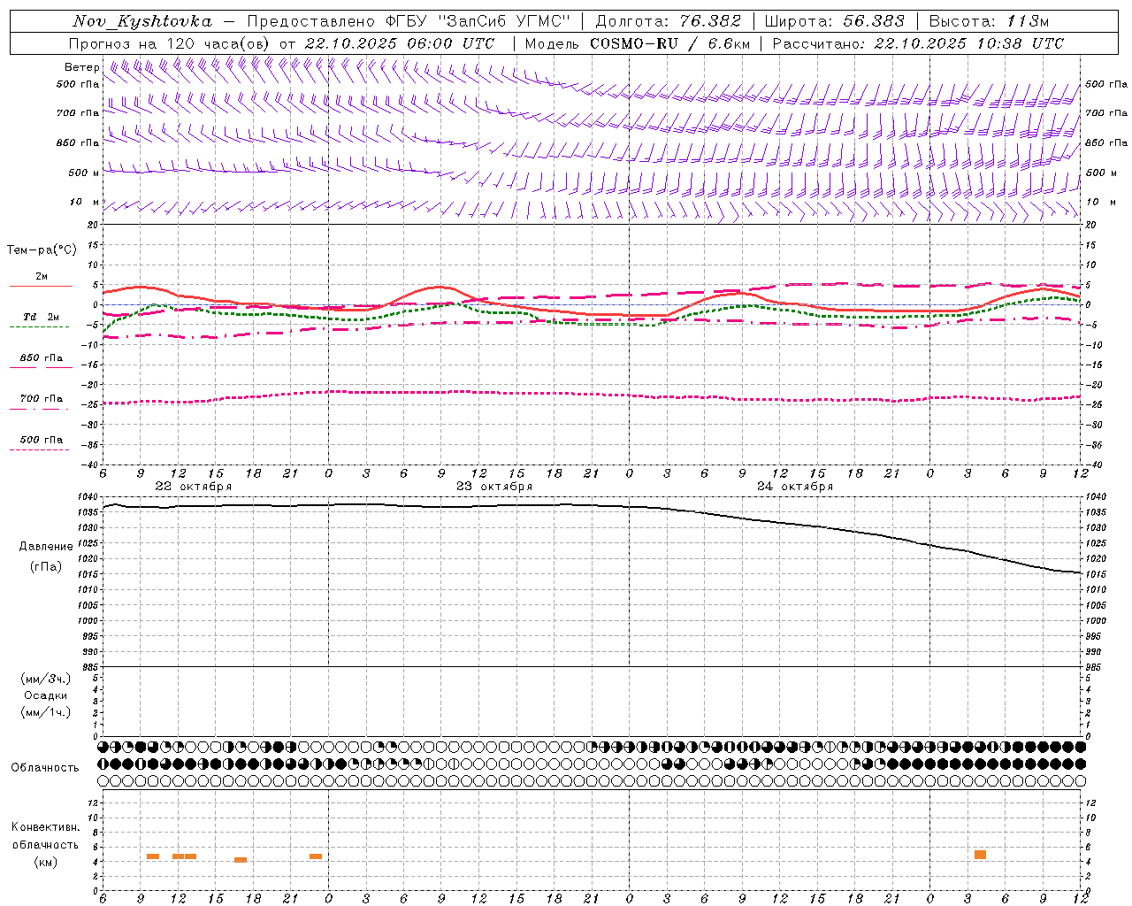The height and width of the screenshot is (906, 1132).
Task: Click 'Рассчитано: 22.10.2025 10:38 UTC' timestamp
Action: tap(918, 43)
